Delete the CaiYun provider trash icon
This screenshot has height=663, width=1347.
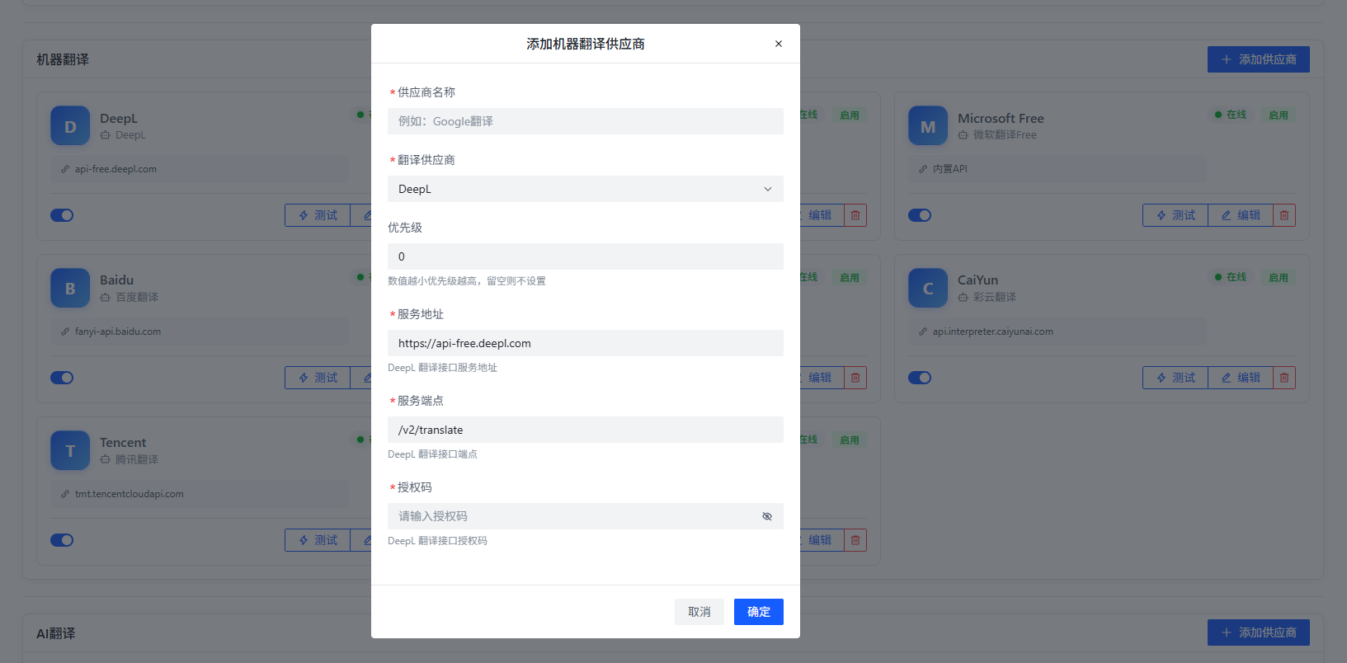(x=1284, y=378)
